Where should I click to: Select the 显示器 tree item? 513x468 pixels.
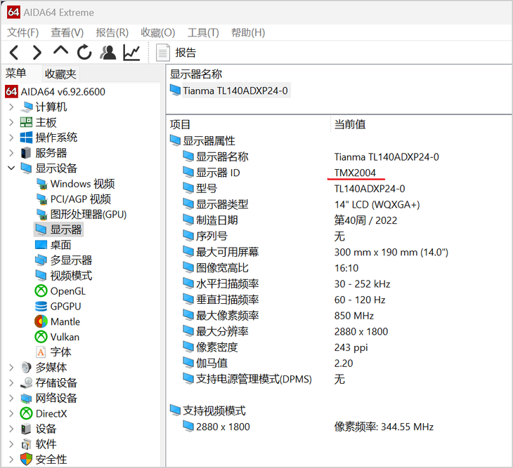click(59, 229)
